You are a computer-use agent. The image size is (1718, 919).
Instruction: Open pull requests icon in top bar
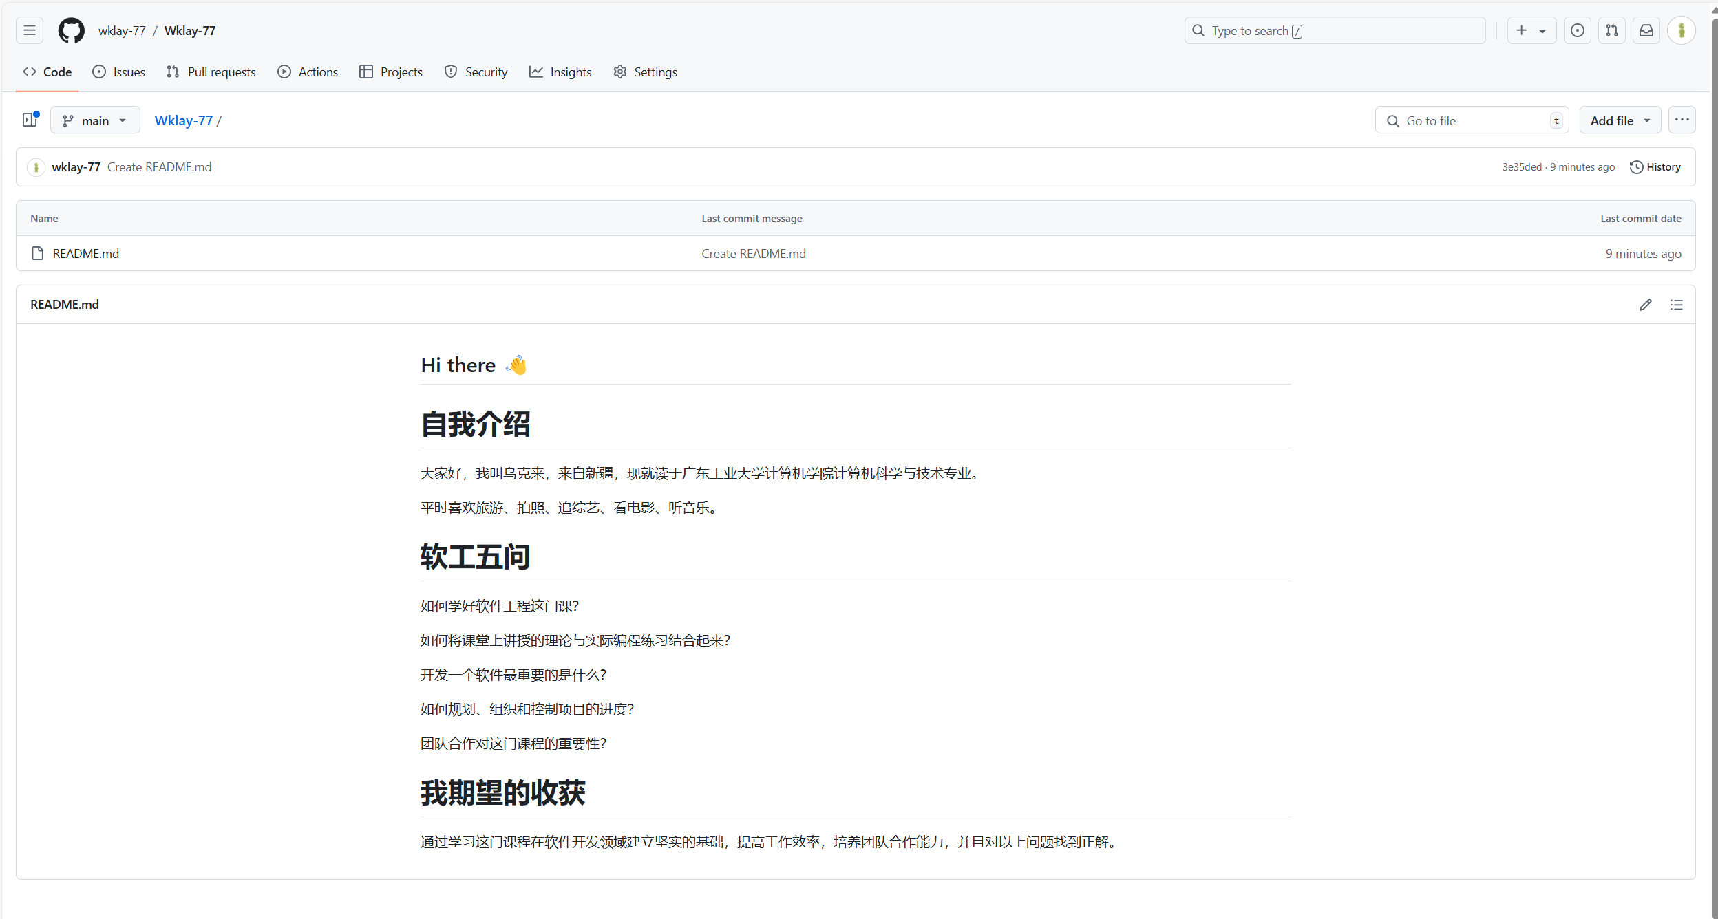1611,31
